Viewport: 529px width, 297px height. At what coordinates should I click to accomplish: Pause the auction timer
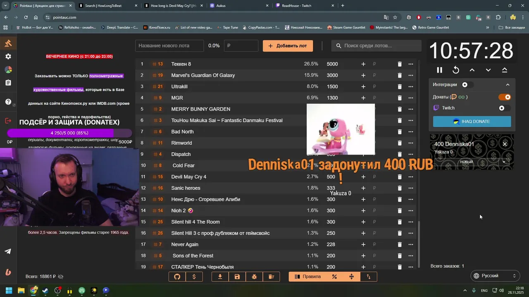(439, 70)
